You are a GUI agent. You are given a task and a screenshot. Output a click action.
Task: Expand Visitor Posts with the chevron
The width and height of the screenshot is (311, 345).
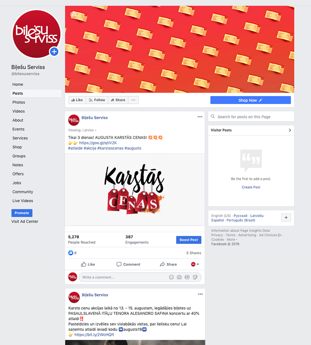pos(290,130)
